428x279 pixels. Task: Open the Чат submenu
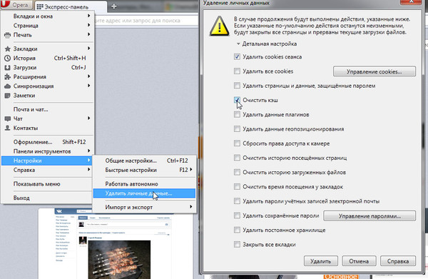(x=48, y=118)
